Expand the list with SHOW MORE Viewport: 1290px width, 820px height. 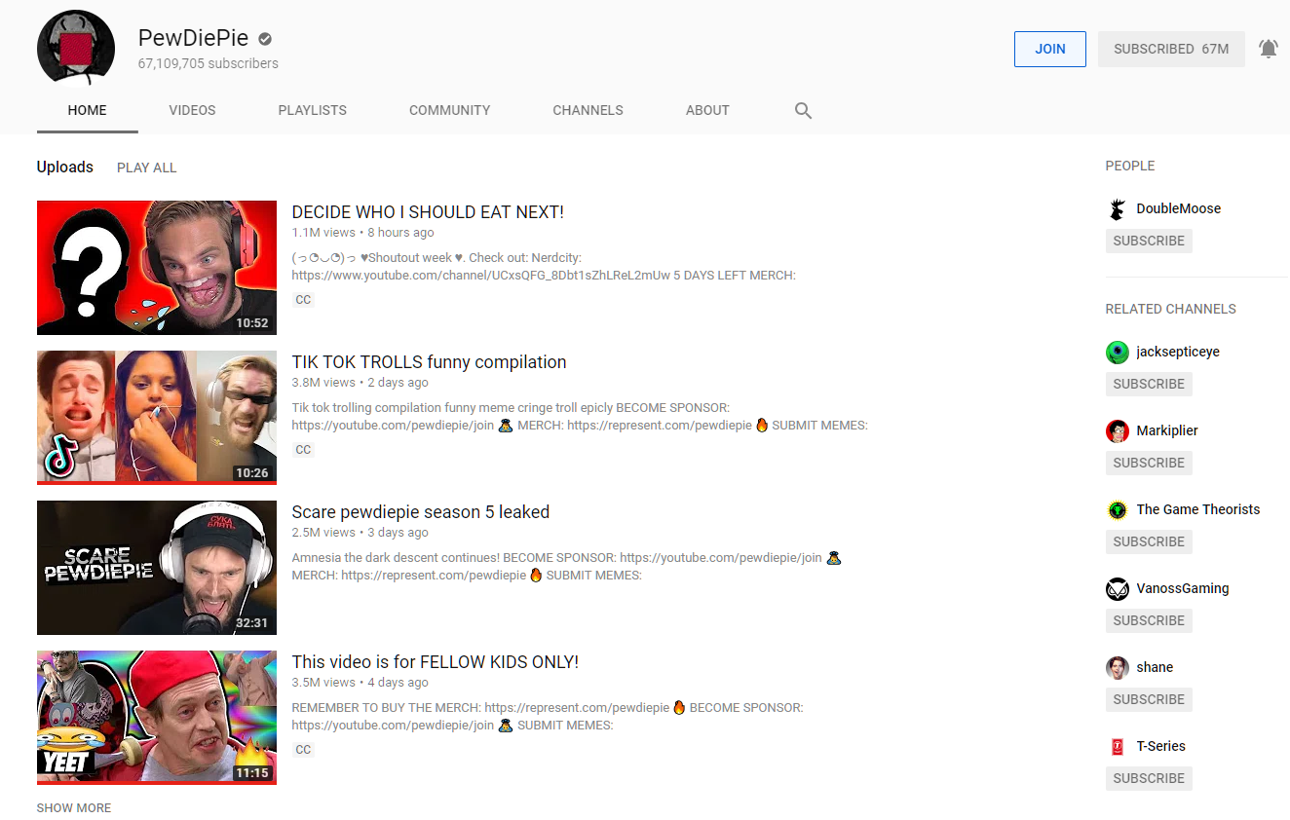click(x=74, y=807)
